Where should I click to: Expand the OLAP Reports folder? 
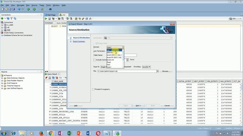2,83
